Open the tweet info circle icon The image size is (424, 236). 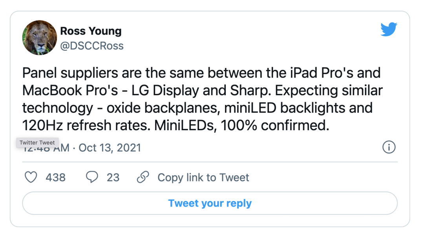[x=389, y=147]
